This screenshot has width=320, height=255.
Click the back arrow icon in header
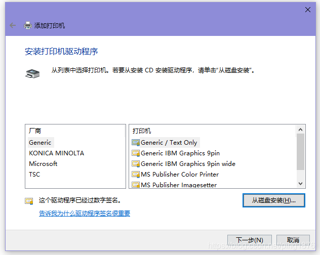13,25
